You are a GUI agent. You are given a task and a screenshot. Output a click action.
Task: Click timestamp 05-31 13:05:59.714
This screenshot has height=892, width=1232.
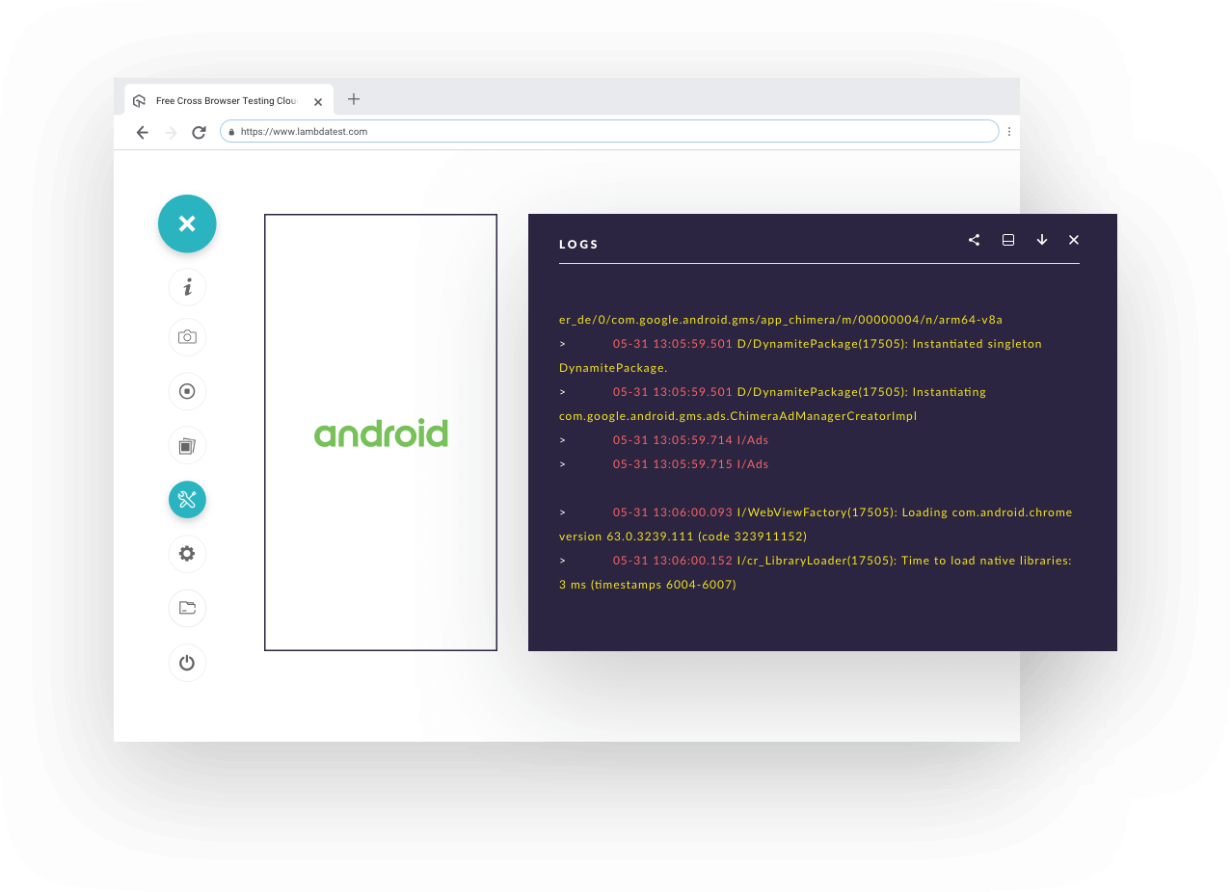673,440
